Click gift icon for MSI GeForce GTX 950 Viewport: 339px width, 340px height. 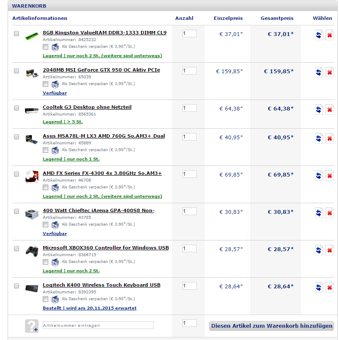tap(55, 84)
